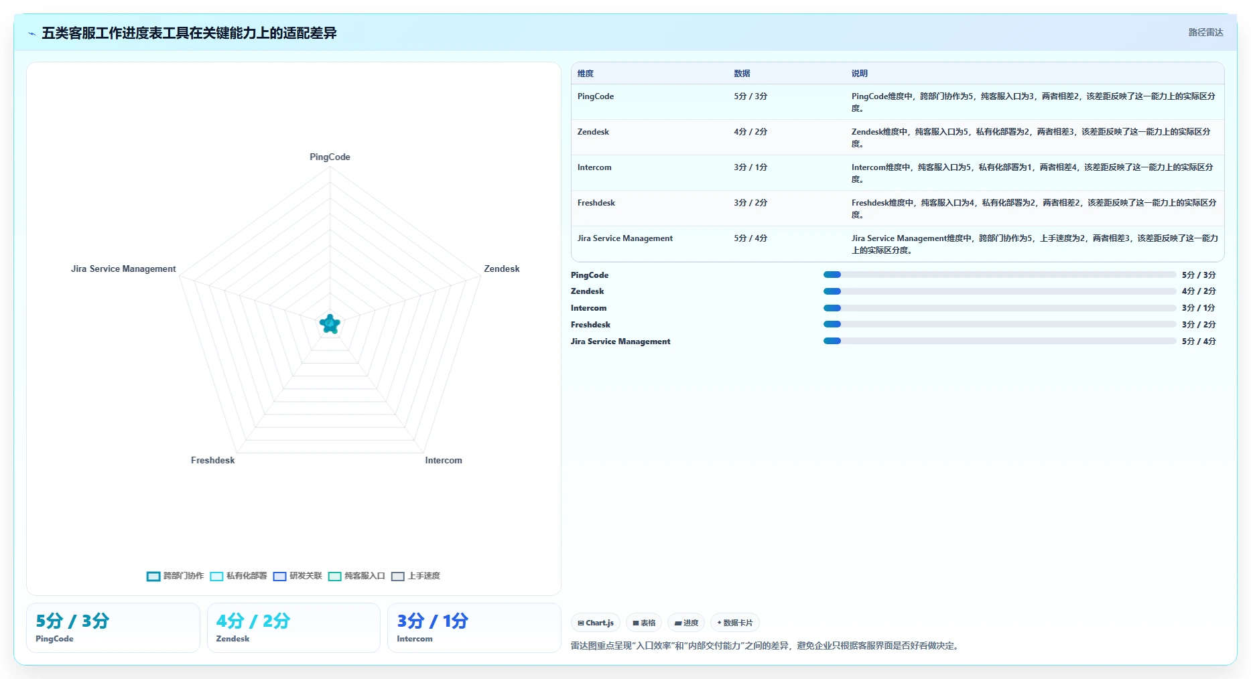Click the Intercom description cell in table
Image resolution: width=1251 pixels, height=679 pixels.
click(1034, 173)
